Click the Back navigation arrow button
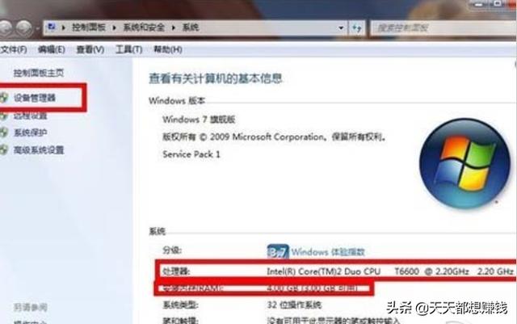This screenshot has width=517, height=324. pos(5,28)
